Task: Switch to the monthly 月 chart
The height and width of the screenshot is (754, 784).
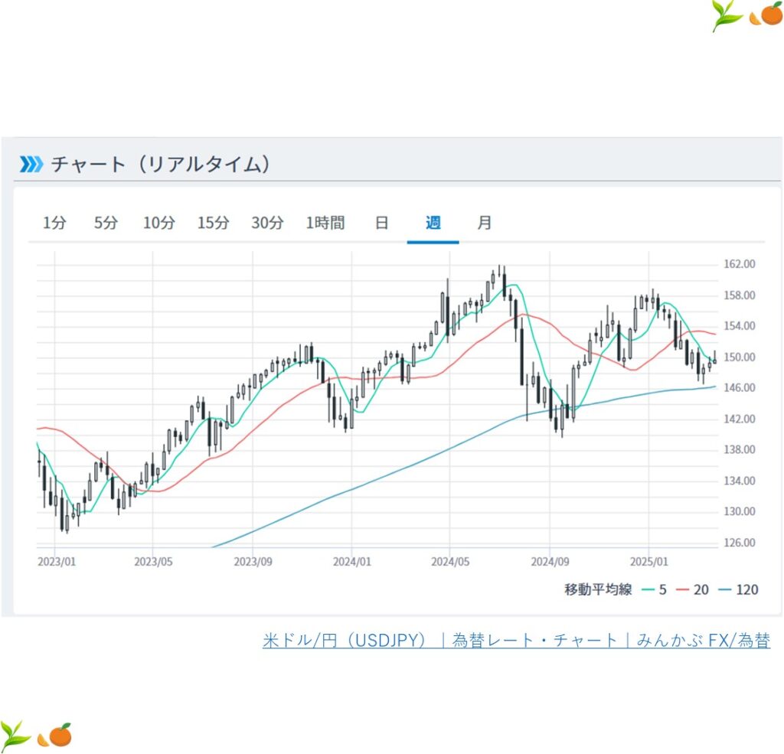Action: click(484, 223)
